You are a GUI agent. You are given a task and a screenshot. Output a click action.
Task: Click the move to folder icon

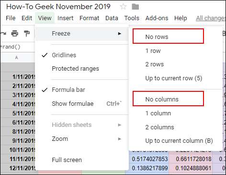136,7
